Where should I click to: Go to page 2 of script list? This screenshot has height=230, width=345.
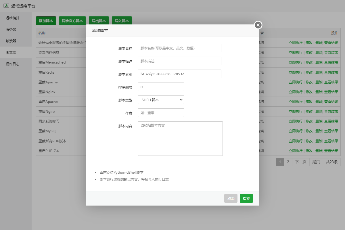click(x=288, y=162)
